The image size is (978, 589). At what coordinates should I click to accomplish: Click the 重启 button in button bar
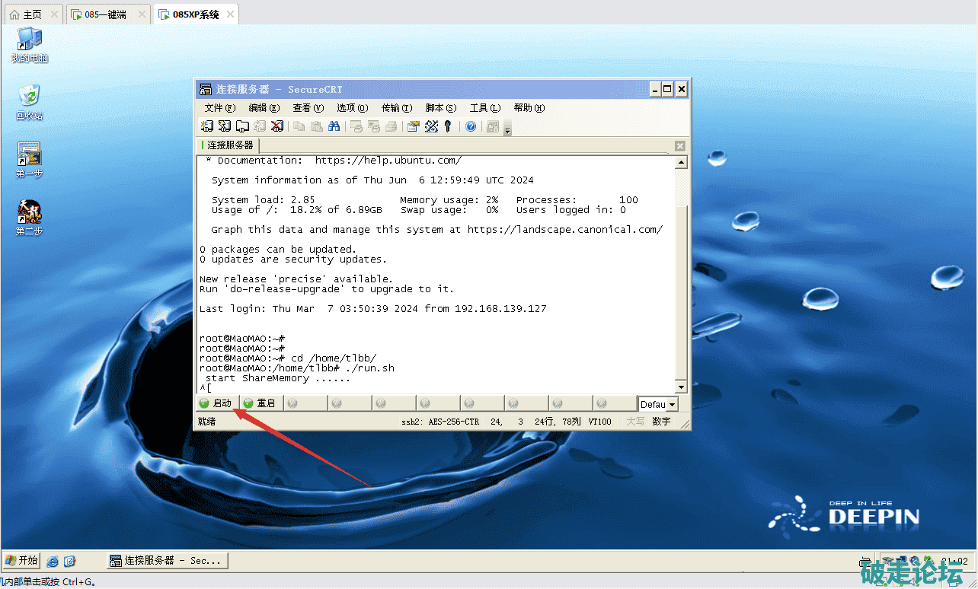point(260,403)
